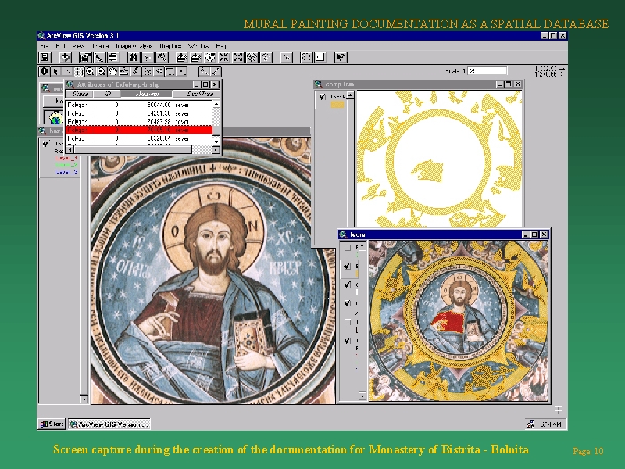The image size is (625, 469).
Task: Click the Shape column header
Action: [x=80, y=94]
